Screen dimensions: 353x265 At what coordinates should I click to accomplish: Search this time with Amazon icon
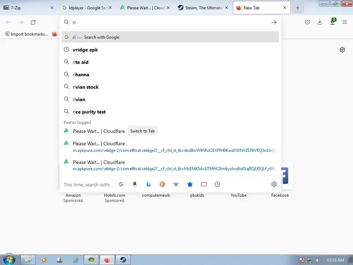click(135, 184)
